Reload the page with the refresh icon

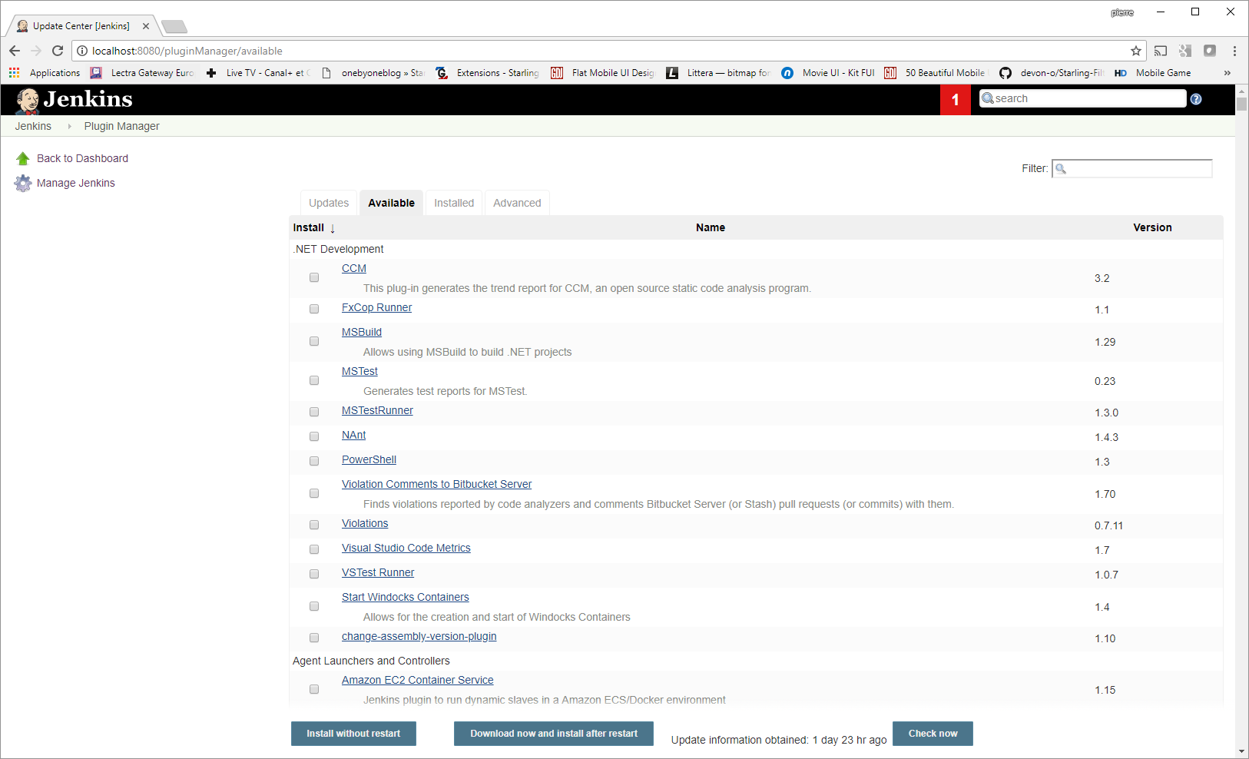click(58, 51)
